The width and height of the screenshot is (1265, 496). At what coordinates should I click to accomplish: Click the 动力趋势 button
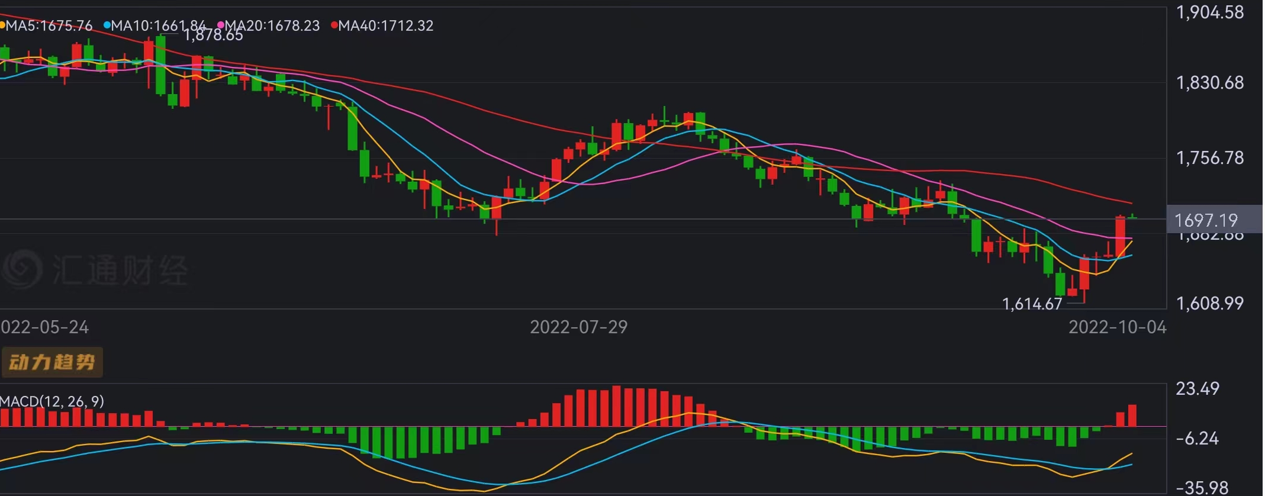coord(52,362)
